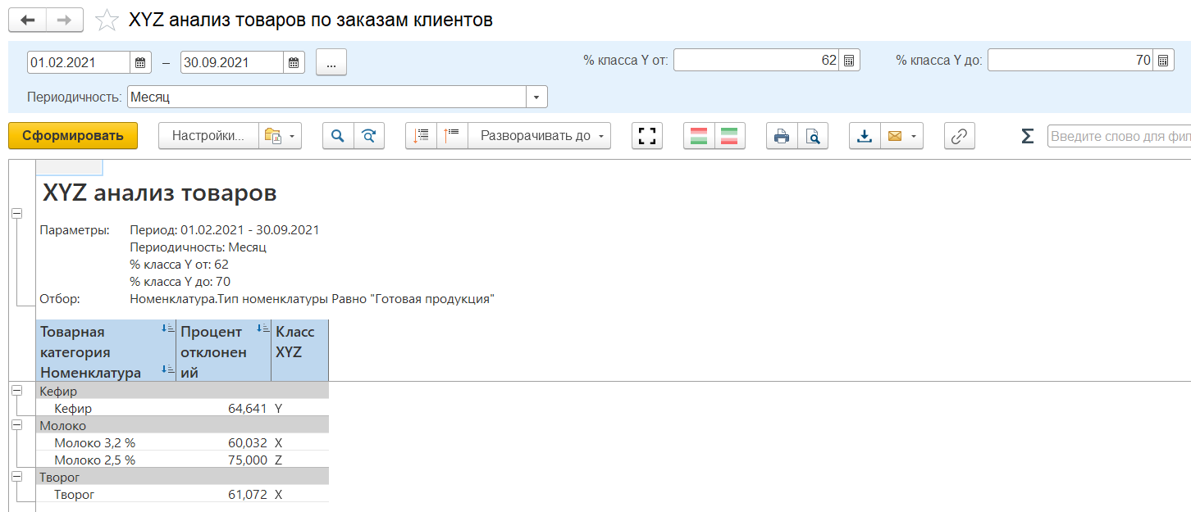Open print preview icon
Viewport: 1191px width, 512px height.
coord(812,136)
